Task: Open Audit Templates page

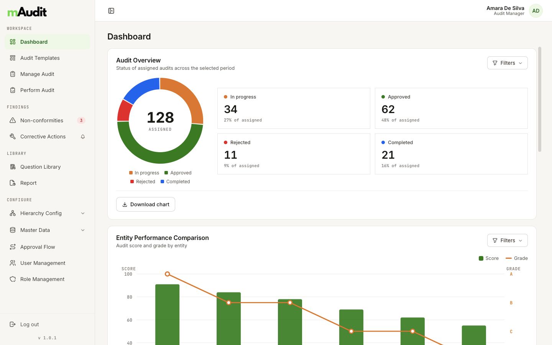Action: point(48,58)
